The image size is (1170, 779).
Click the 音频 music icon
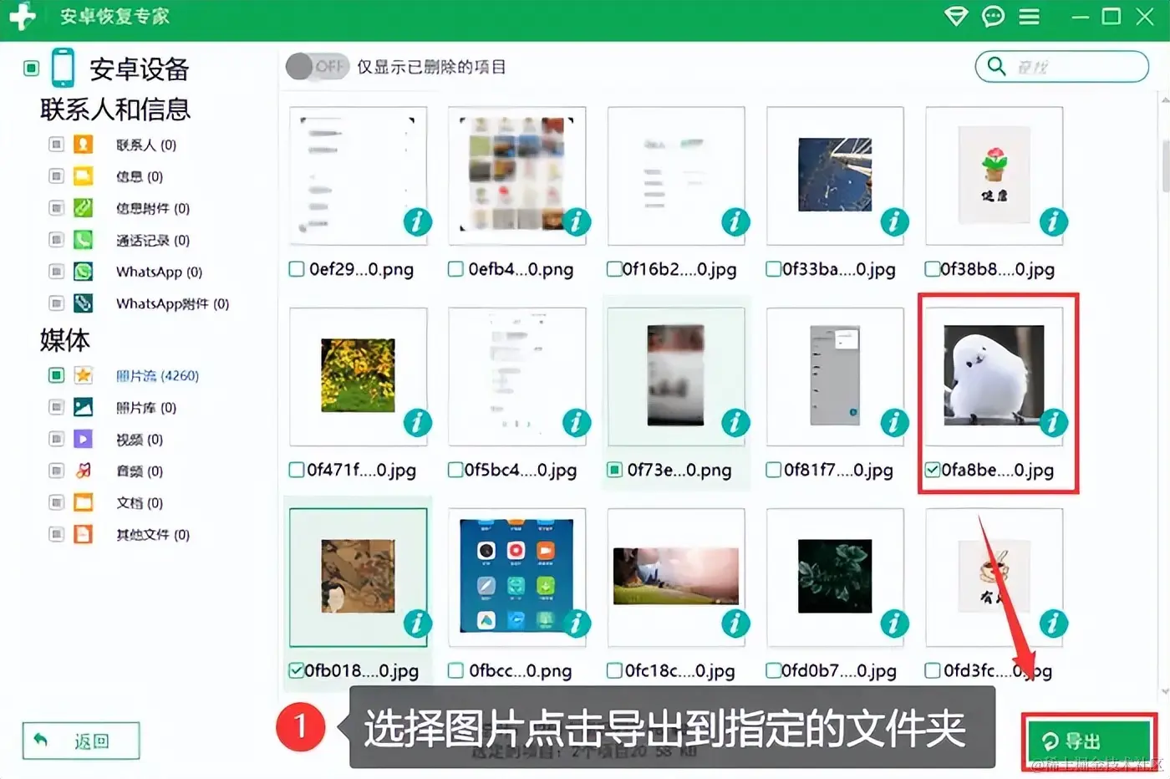coord(83,471)
